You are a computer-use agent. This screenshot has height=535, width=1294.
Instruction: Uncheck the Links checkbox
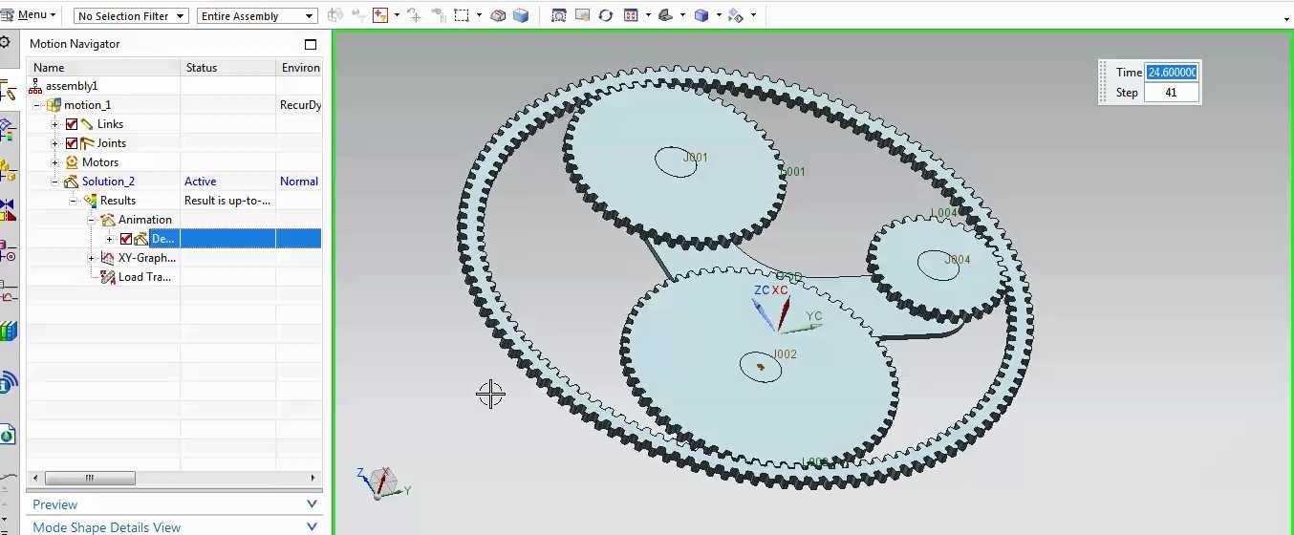(x=72, y=124)
